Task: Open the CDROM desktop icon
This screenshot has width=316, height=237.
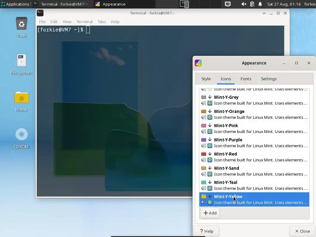Action: (21, 138)
